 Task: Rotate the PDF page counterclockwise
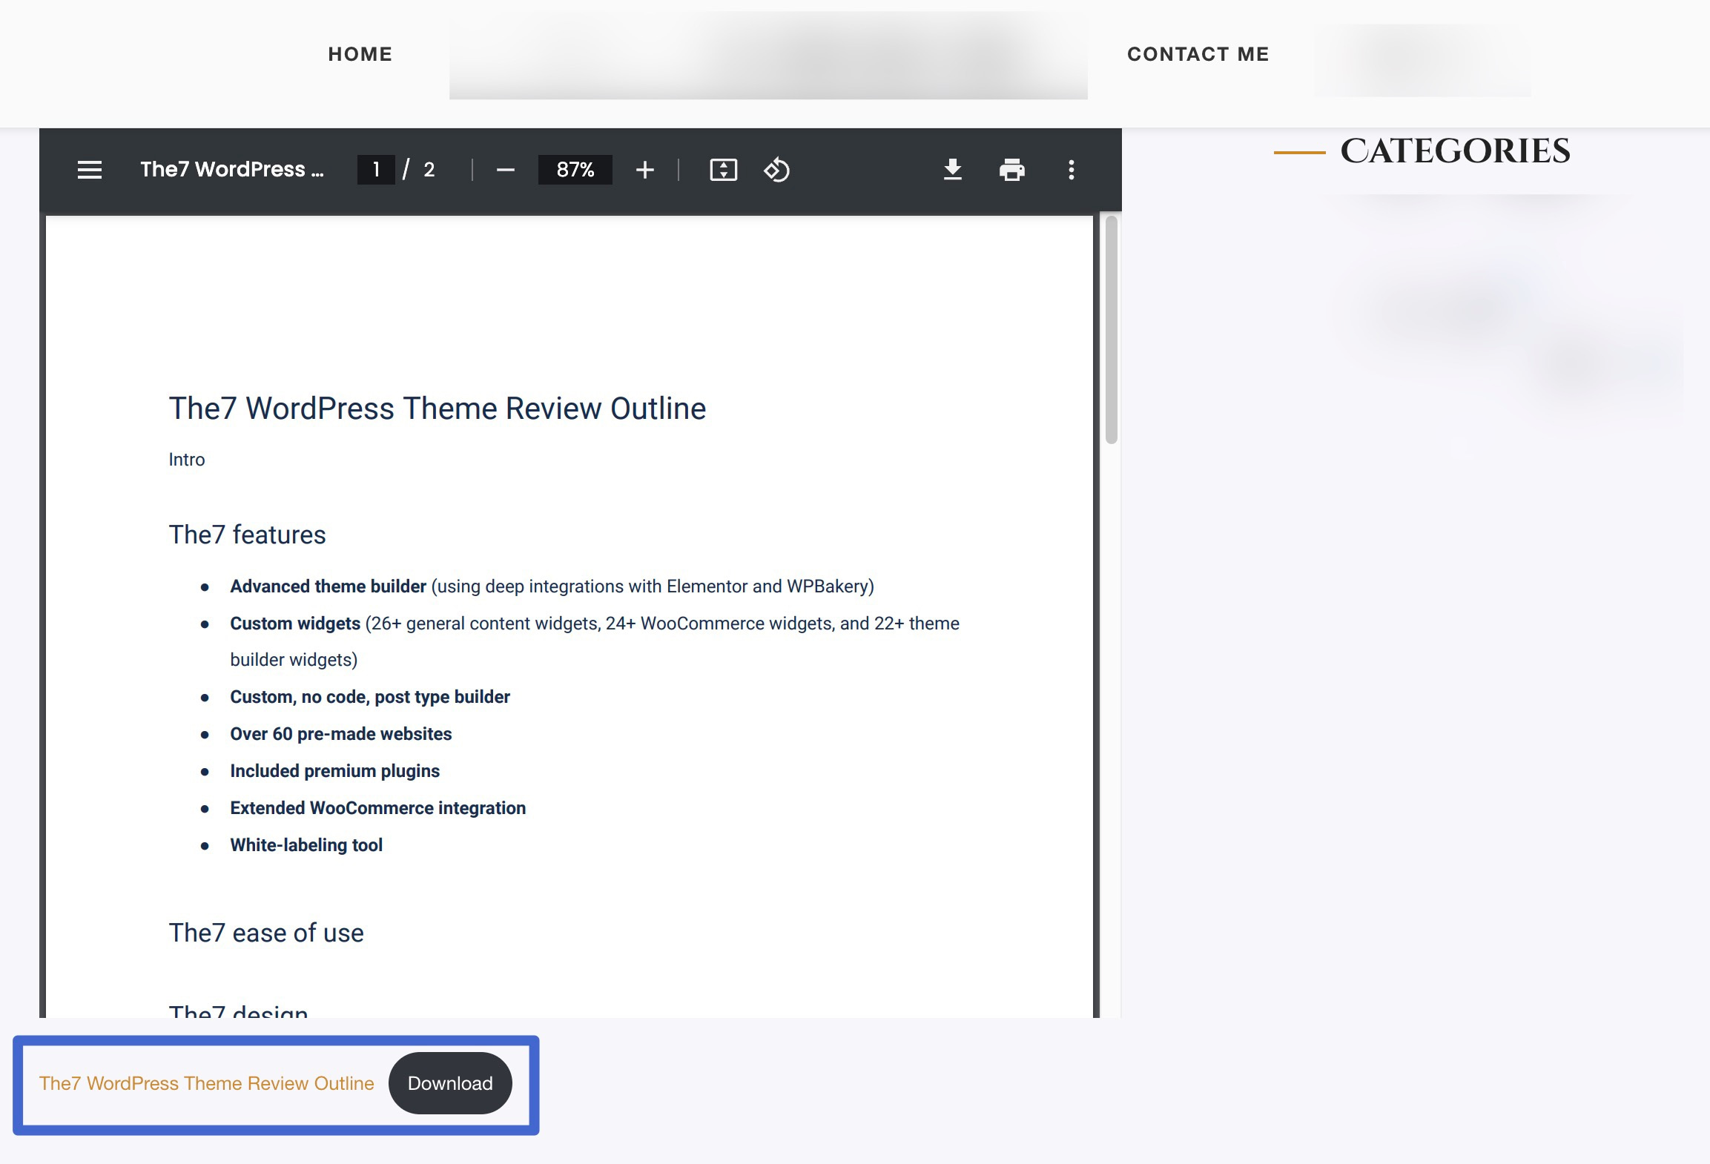[776, 169]
